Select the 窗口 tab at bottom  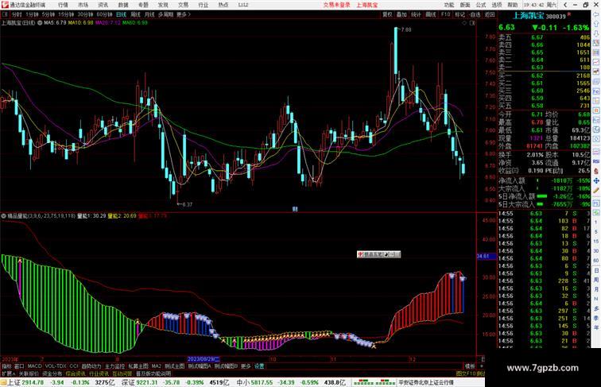(19, 366)
